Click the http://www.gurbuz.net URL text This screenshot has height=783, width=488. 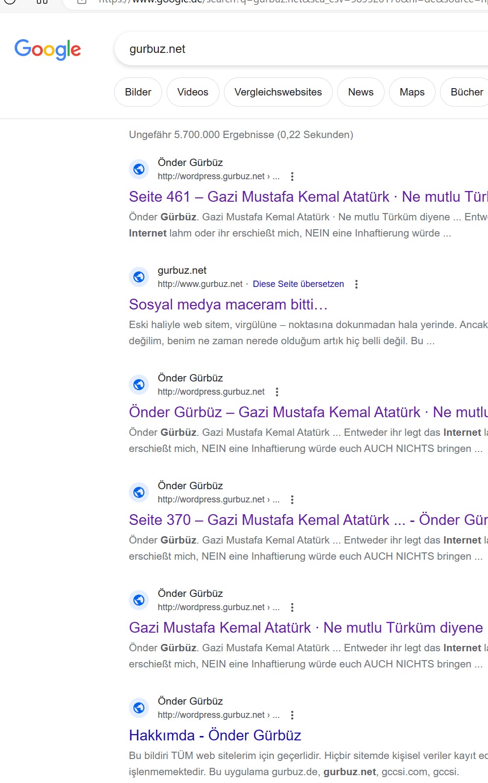click(x=200, y=284)
